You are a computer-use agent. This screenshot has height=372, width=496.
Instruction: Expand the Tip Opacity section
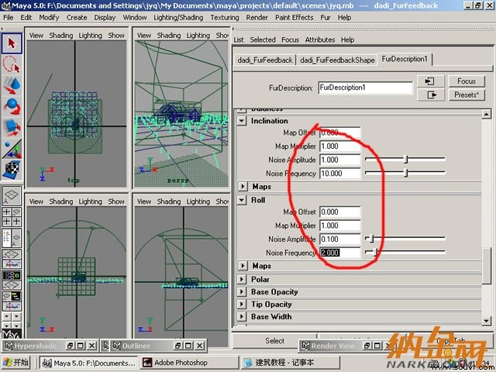(x=243, y=305)
